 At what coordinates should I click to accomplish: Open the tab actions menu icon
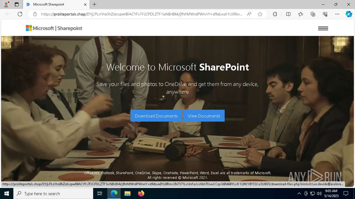coord(17,4)
